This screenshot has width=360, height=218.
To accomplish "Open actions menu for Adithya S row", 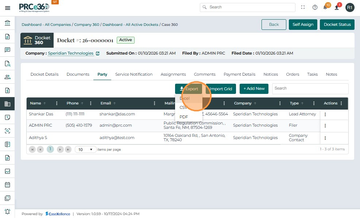I will (x=325, y=138).
